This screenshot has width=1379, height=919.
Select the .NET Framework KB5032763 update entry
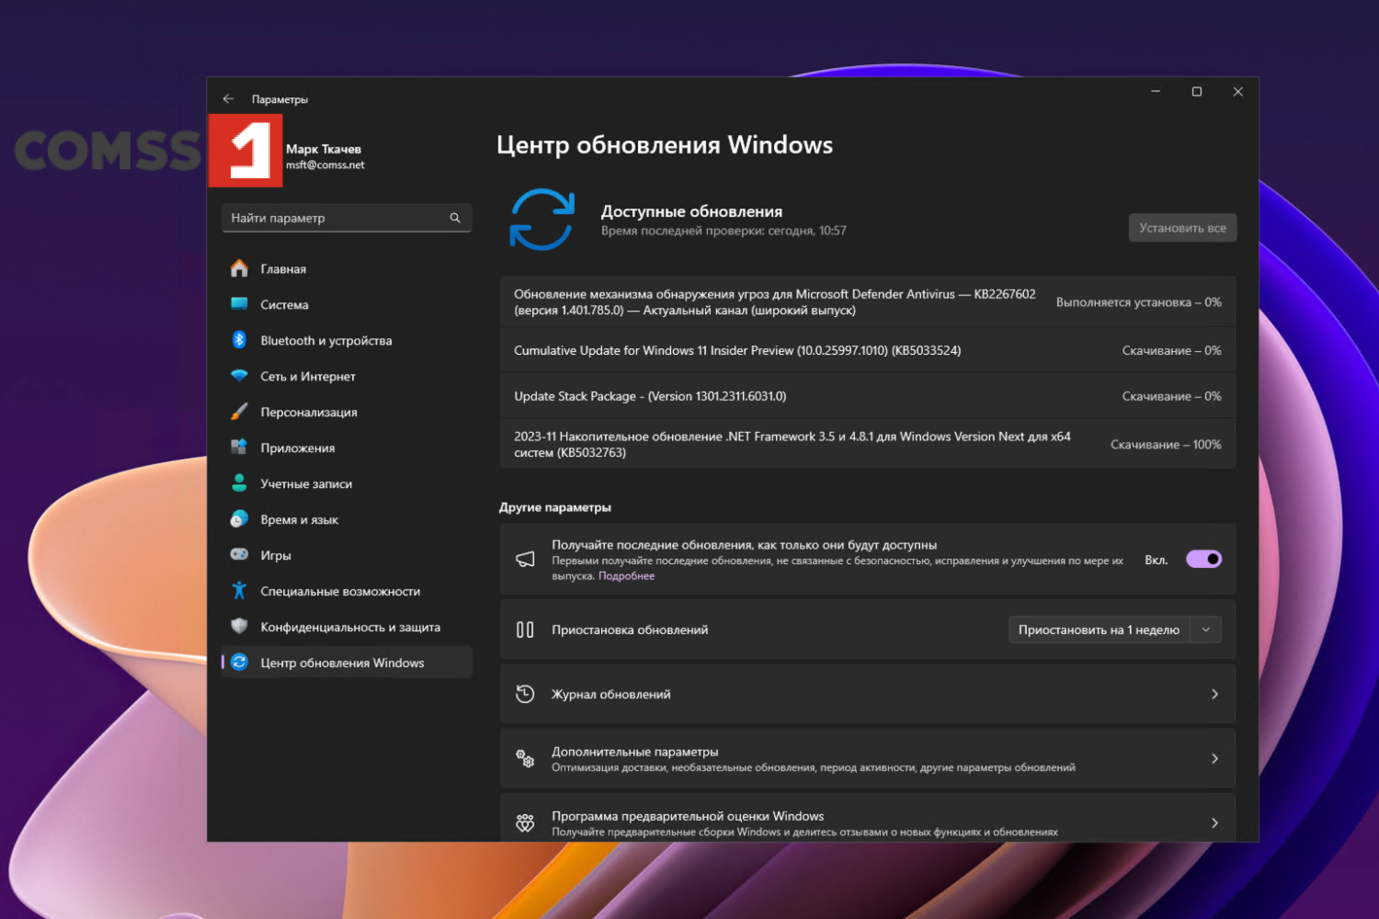coord(868,444)
